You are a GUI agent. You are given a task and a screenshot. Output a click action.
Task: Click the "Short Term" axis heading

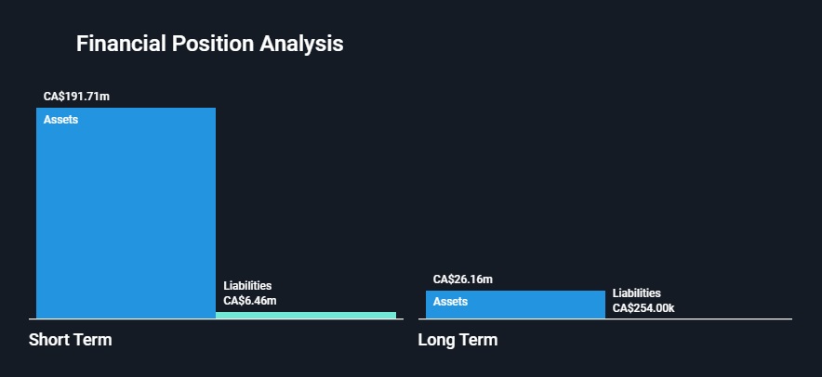coord(71,340)
